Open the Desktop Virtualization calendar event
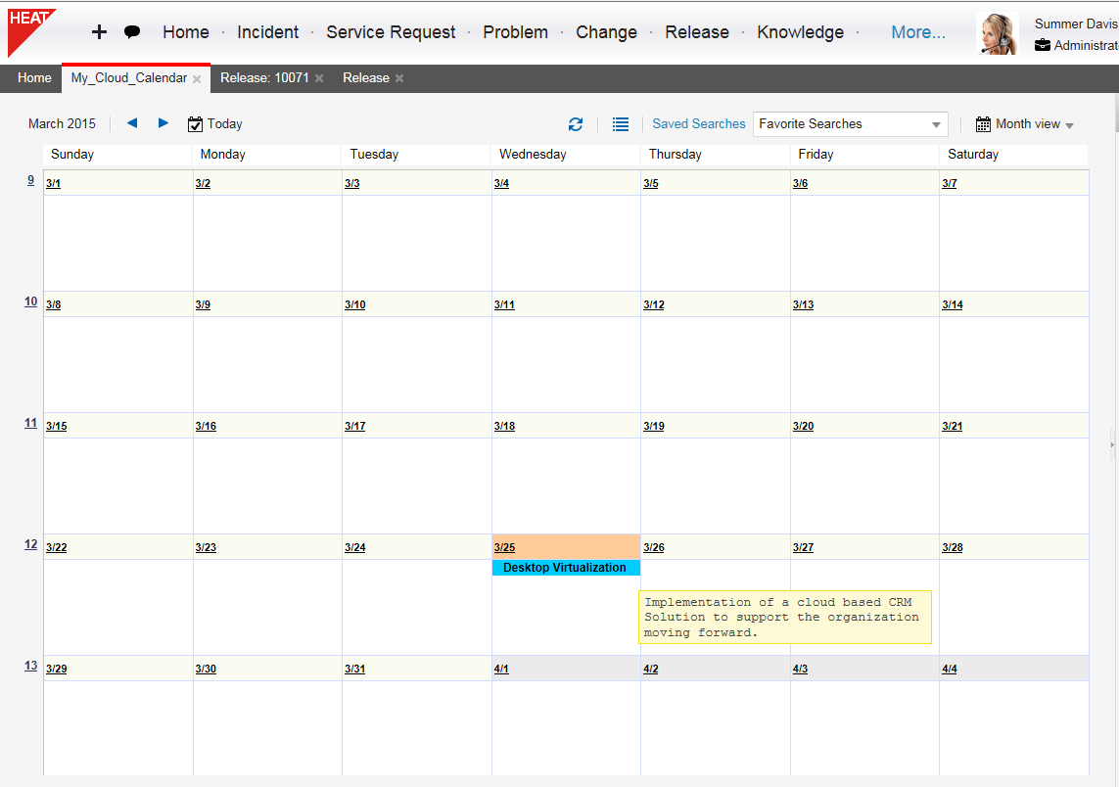This screenshot has height=787, width=1119. [x=565, y=568]
